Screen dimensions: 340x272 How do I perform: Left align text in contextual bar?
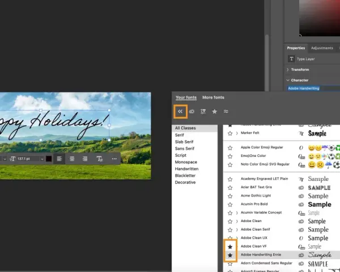59,159
